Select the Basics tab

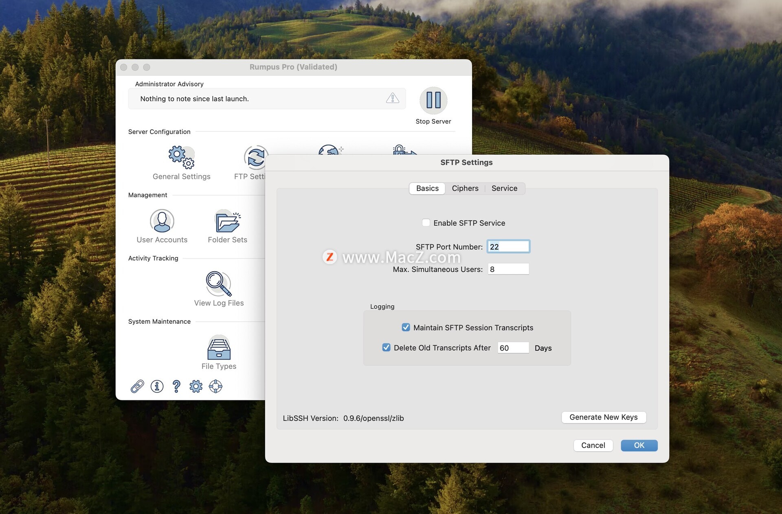click(427, 188)
